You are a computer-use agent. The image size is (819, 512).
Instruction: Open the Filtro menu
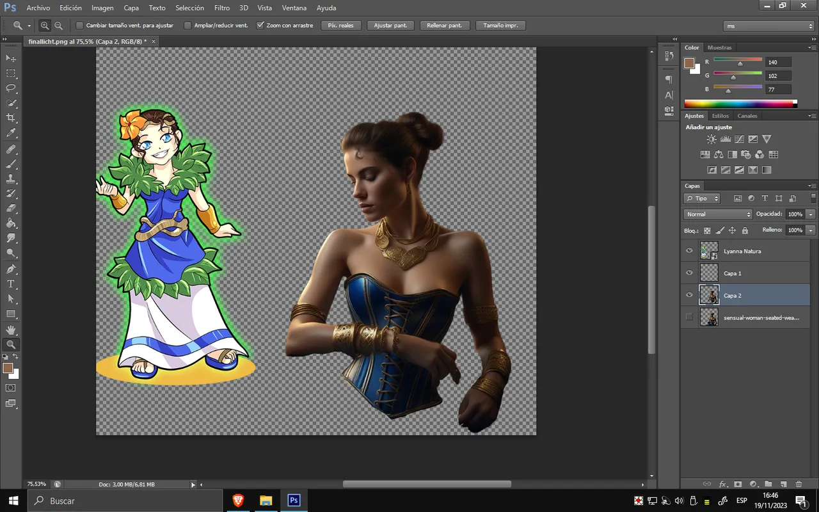click(222, 8)
